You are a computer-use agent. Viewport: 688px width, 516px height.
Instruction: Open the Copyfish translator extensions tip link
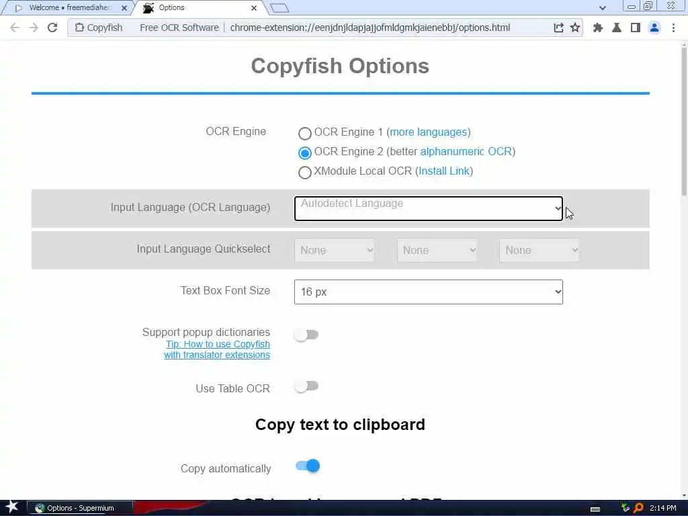click(x=217, y=349)
